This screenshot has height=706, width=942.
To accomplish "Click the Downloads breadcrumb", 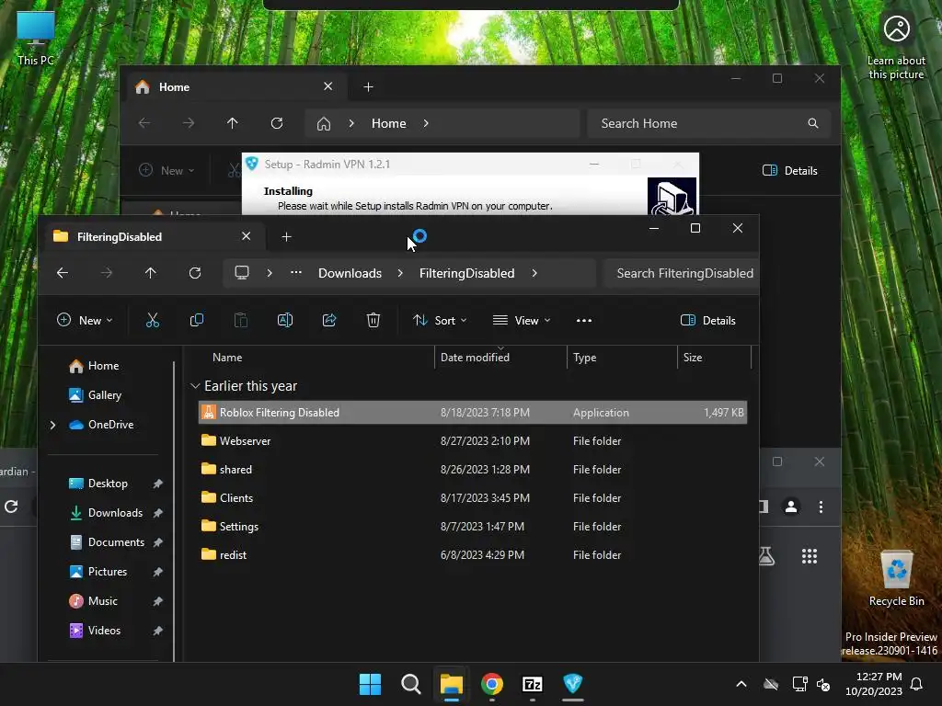I will click(x=350, y=273).
